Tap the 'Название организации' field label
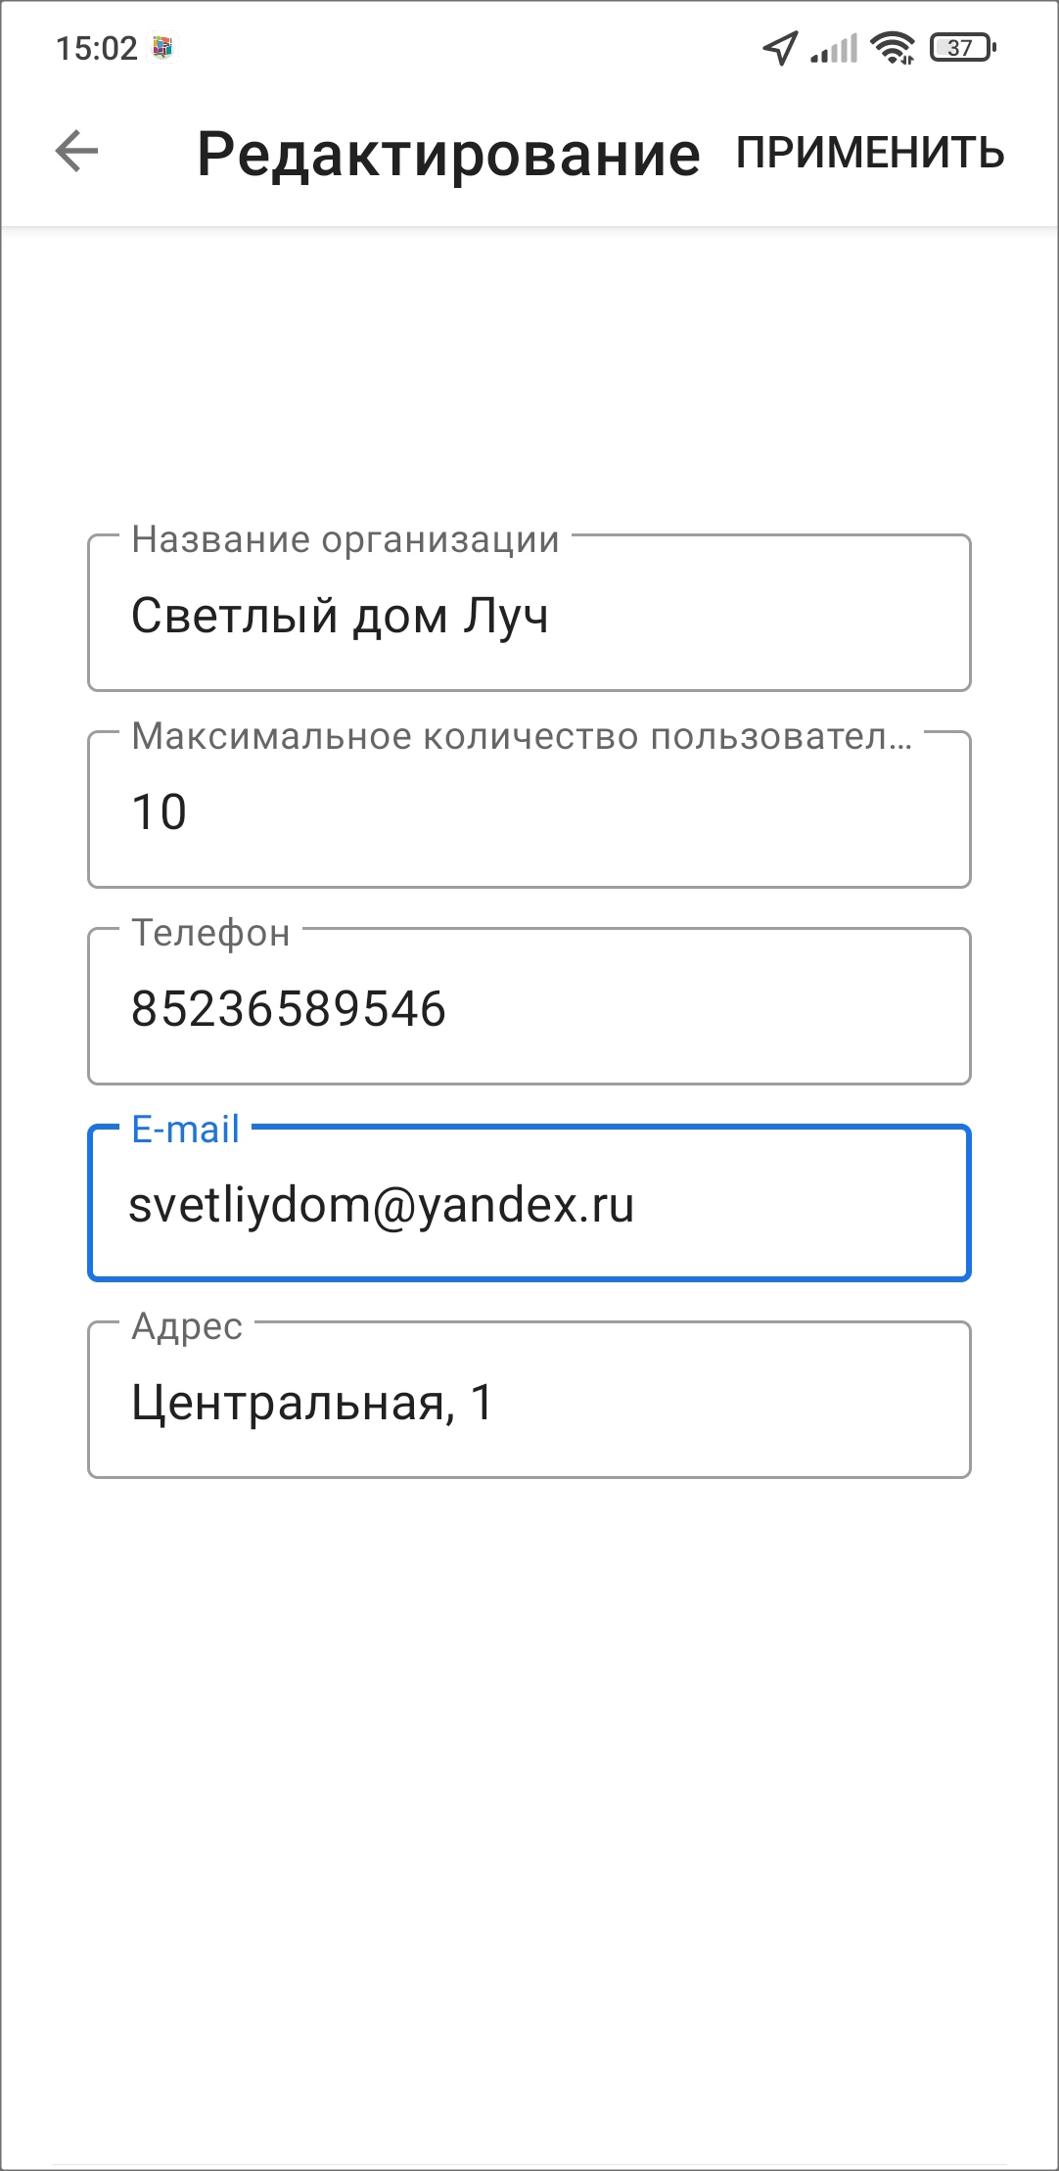The height and width of the screenshot is (2171, 1059). click(x=345, y=539)
